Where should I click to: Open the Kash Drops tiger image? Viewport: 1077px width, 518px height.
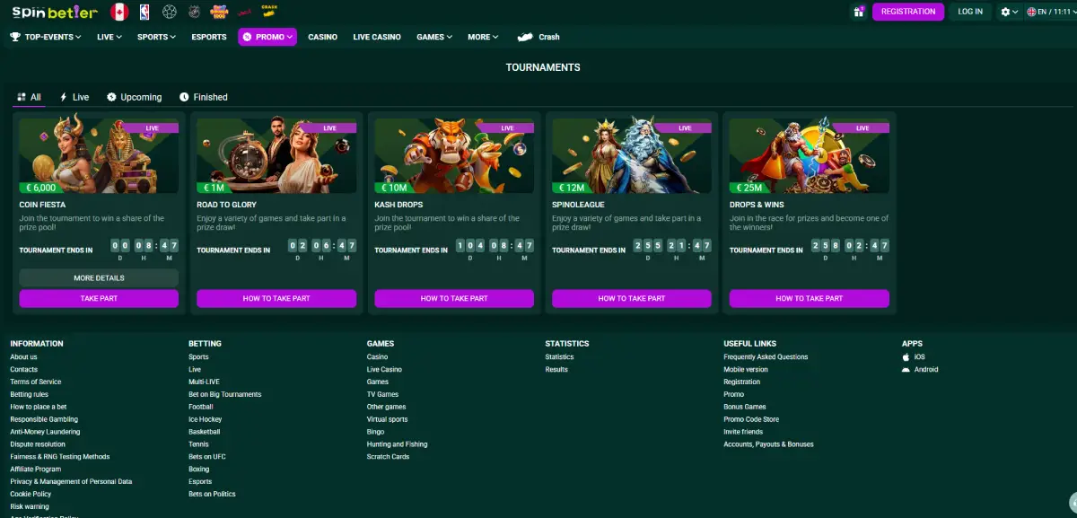click(x=454, y=154)
